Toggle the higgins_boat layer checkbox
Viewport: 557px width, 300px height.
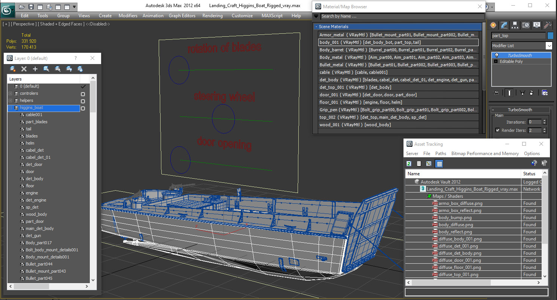coord(83,108)
